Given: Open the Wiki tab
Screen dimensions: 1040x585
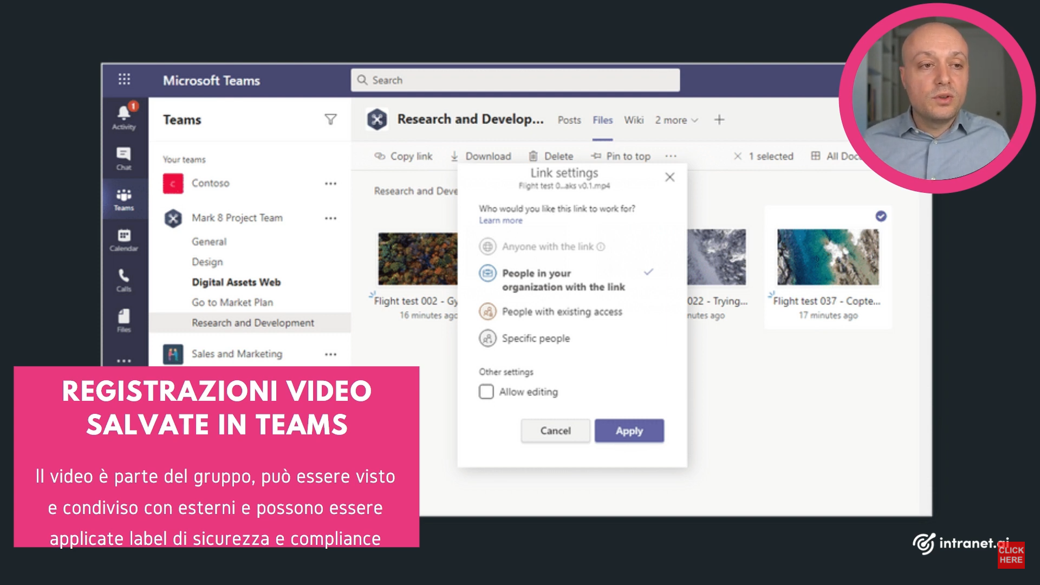Looking at the screenshot, I should tap(634, 120).
